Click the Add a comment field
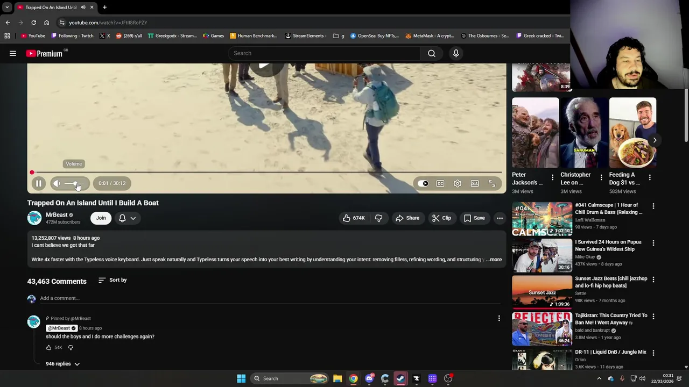 [269, 298]
